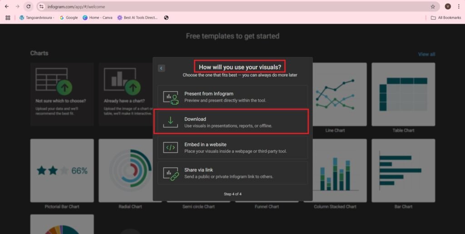Screen dimensions: 465x234
Task: Go back to the previous dialog step
Action: [161, 68]
